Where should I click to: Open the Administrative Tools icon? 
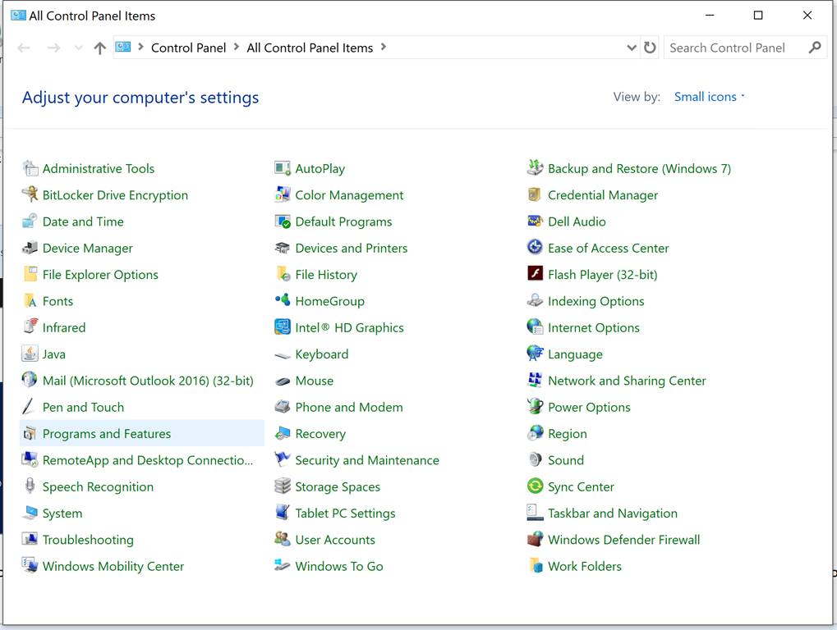point(30,168)
